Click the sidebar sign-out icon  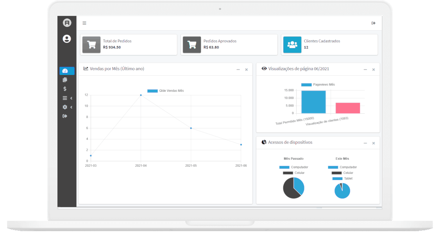click(65, 116)
